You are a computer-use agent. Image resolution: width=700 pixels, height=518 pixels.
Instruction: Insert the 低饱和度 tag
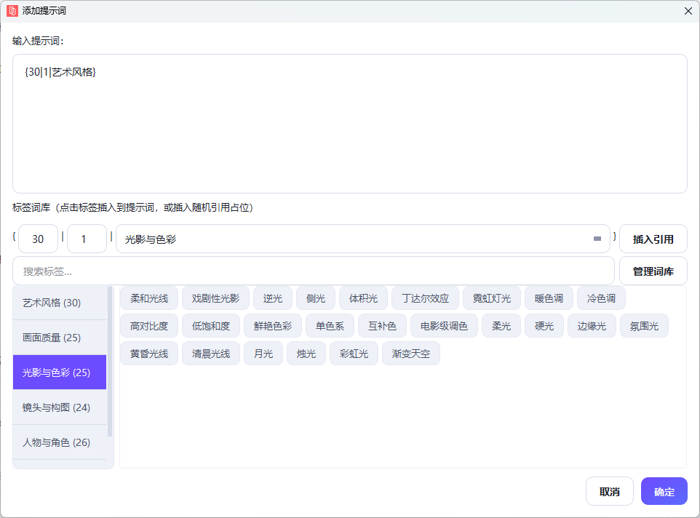pos(211,326)
